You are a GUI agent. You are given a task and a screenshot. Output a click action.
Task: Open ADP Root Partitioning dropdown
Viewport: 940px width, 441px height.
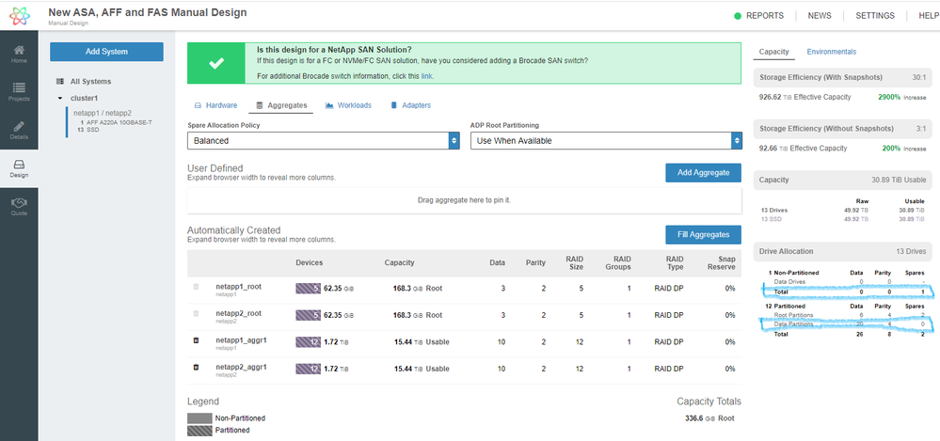coord(606,140)
